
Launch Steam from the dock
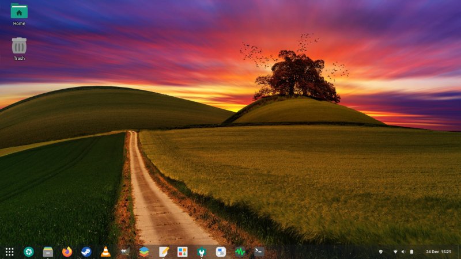[x=86, y=252]
